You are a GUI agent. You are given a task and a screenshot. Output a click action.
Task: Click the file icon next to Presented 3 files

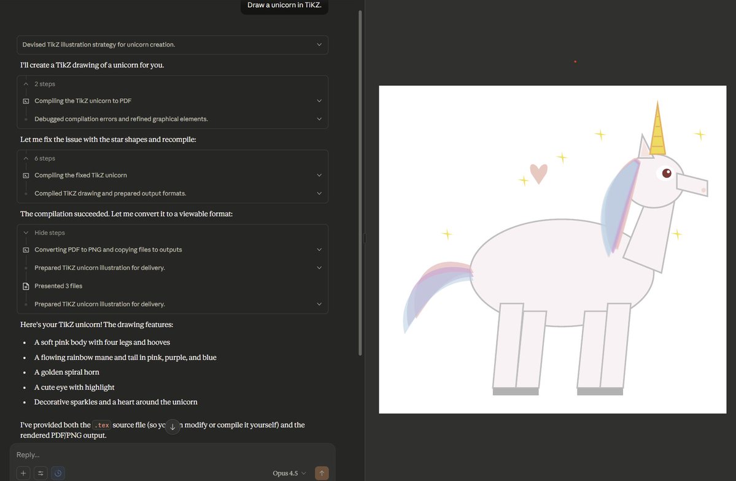(26, 286)
